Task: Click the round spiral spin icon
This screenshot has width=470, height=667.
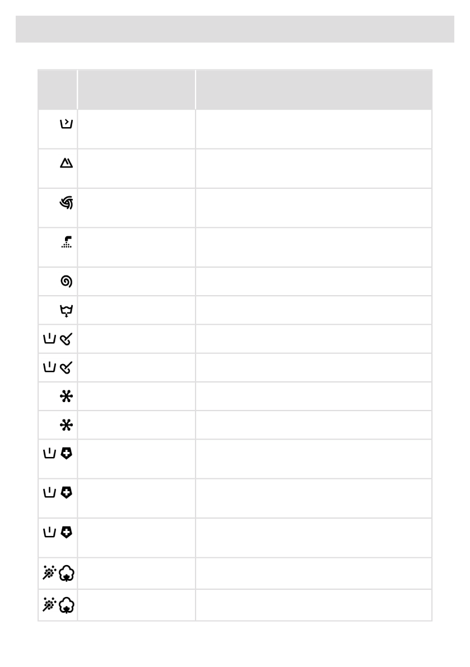Action: 67,281
